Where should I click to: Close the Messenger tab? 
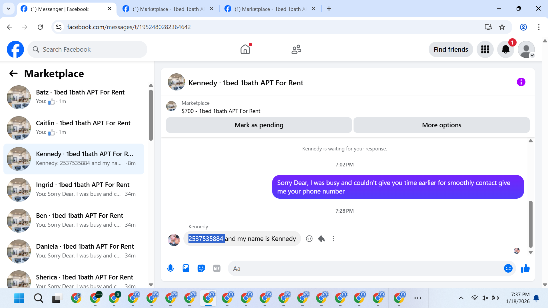click(110, 9)
